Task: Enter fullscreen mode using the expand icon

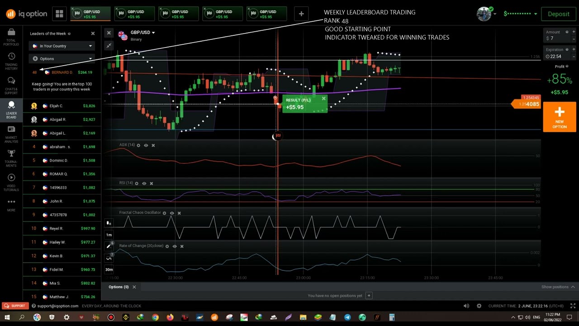Action: pyautogui.click(x=573, y=306)
